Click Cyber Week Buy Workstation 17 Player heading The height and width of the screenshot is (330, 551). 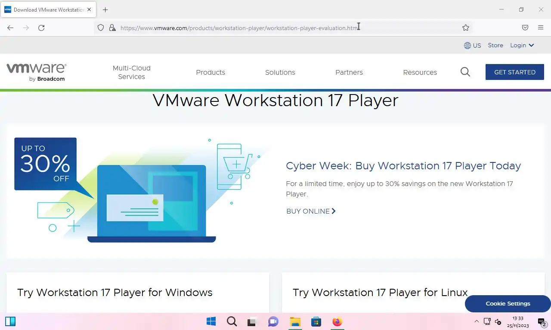403,166
